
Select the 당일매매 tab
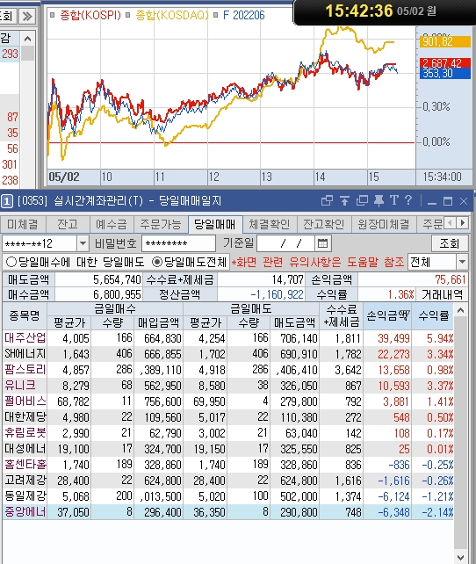215,224
